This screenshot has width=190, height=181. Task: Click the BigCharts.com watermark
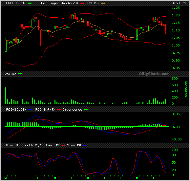coord(154,74)
